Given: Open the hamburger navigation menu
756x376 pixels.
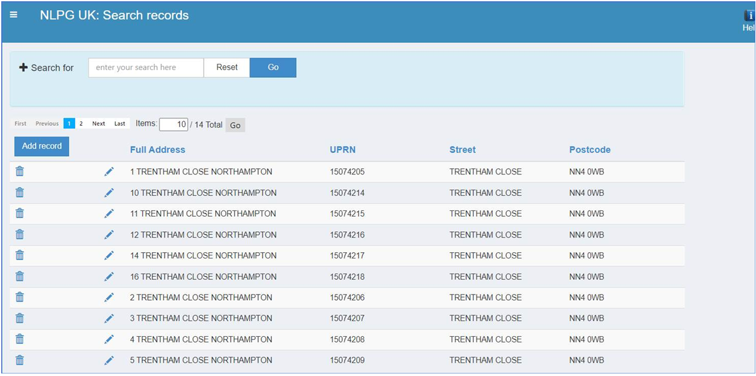Looking at the screenshot, I should 13,15.
